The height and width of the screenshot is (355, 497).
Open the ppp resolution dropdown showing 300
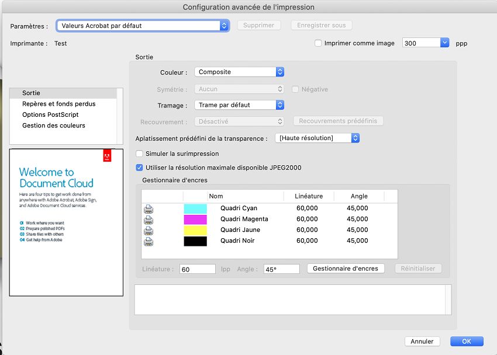[444, 43]
